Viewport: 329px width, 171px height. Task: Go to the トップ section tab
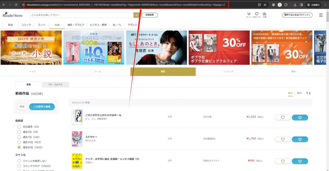[x=32, y=72]
